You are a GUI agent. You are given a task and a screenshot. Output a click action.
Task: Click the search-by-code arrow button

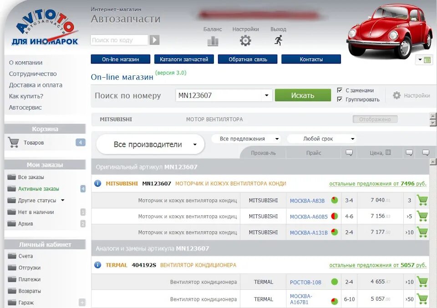[154, 40]
